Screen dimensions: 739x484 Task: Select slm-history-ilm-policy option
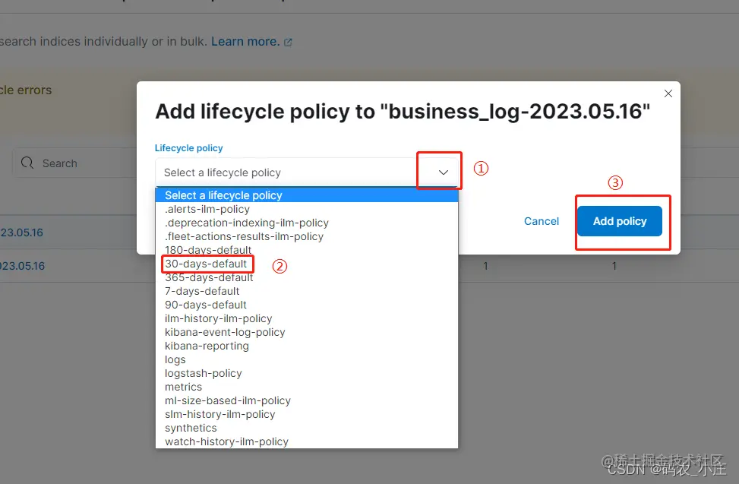(x=307, y=414)
